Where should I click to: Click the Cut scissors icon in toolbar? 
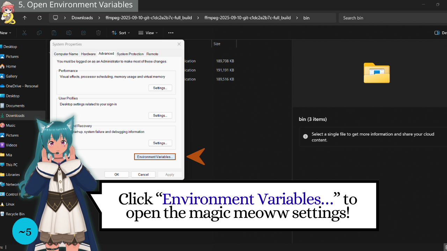click(x=24, y=33)
